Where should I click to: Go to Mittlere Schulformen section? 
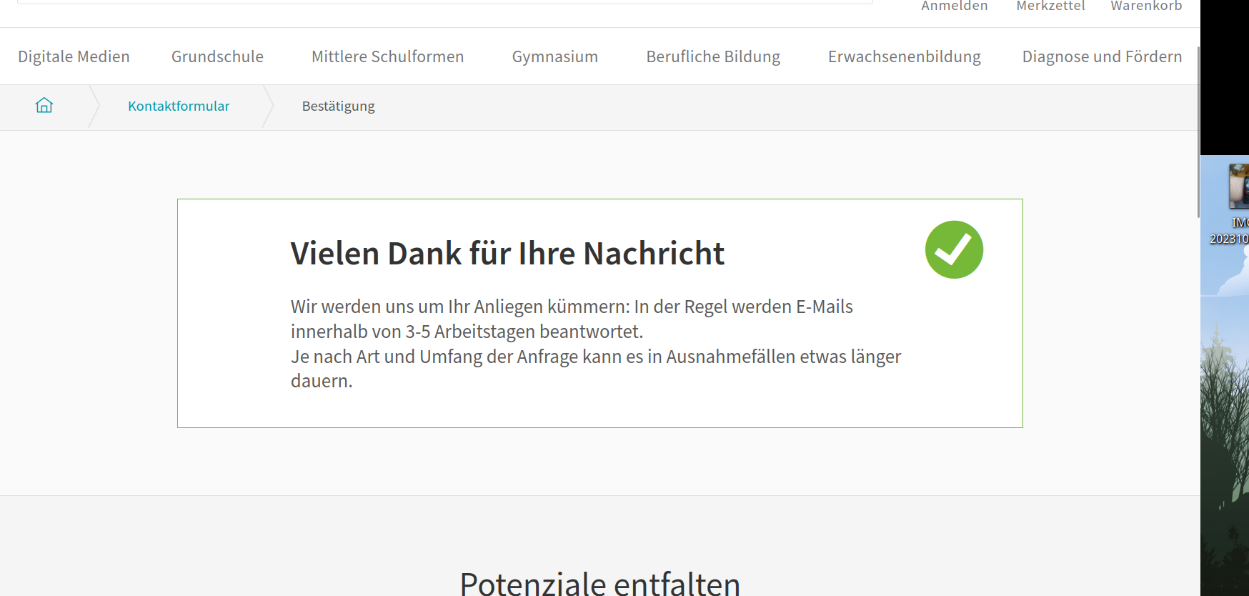click(x=387, y=56)
